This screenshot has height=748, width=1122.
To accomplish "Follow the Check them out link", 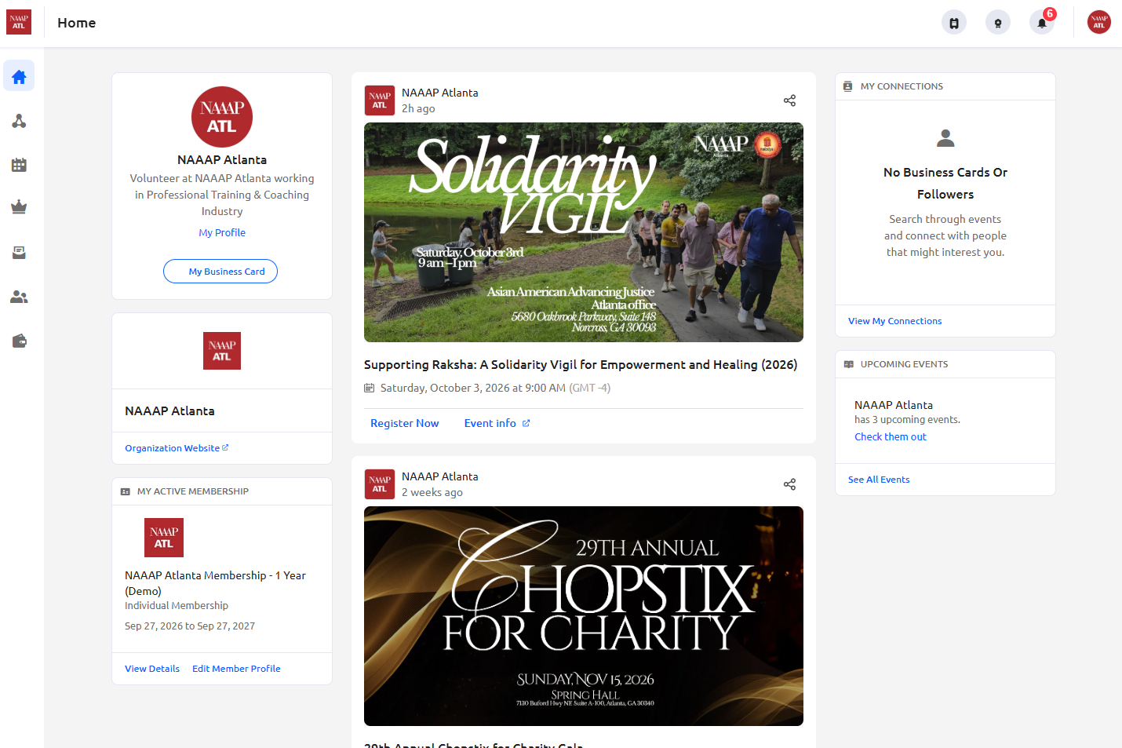I will pos(891,437).
